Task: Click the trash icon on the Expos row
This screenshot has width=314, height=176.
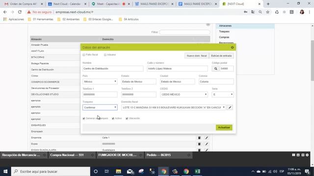Action: pyautogui.click(x=199, y=144)
